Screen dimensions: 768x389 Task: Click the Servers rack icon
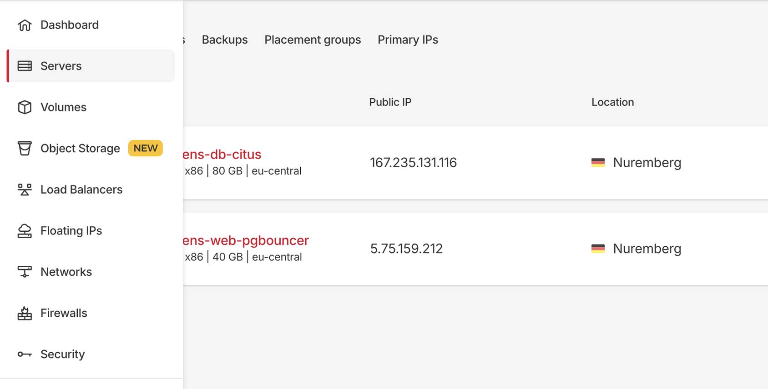click(x=25, y=66)
